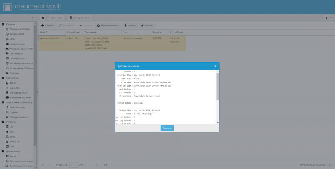Click the refresh icon in the pager
The height and width of the screenshot is (169, 335).
pos(106,165)
